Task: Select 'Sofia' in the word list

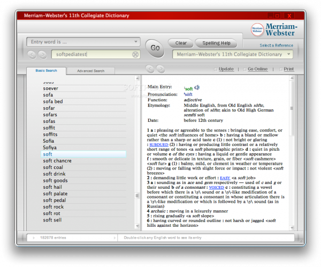Action: [83, 141]
